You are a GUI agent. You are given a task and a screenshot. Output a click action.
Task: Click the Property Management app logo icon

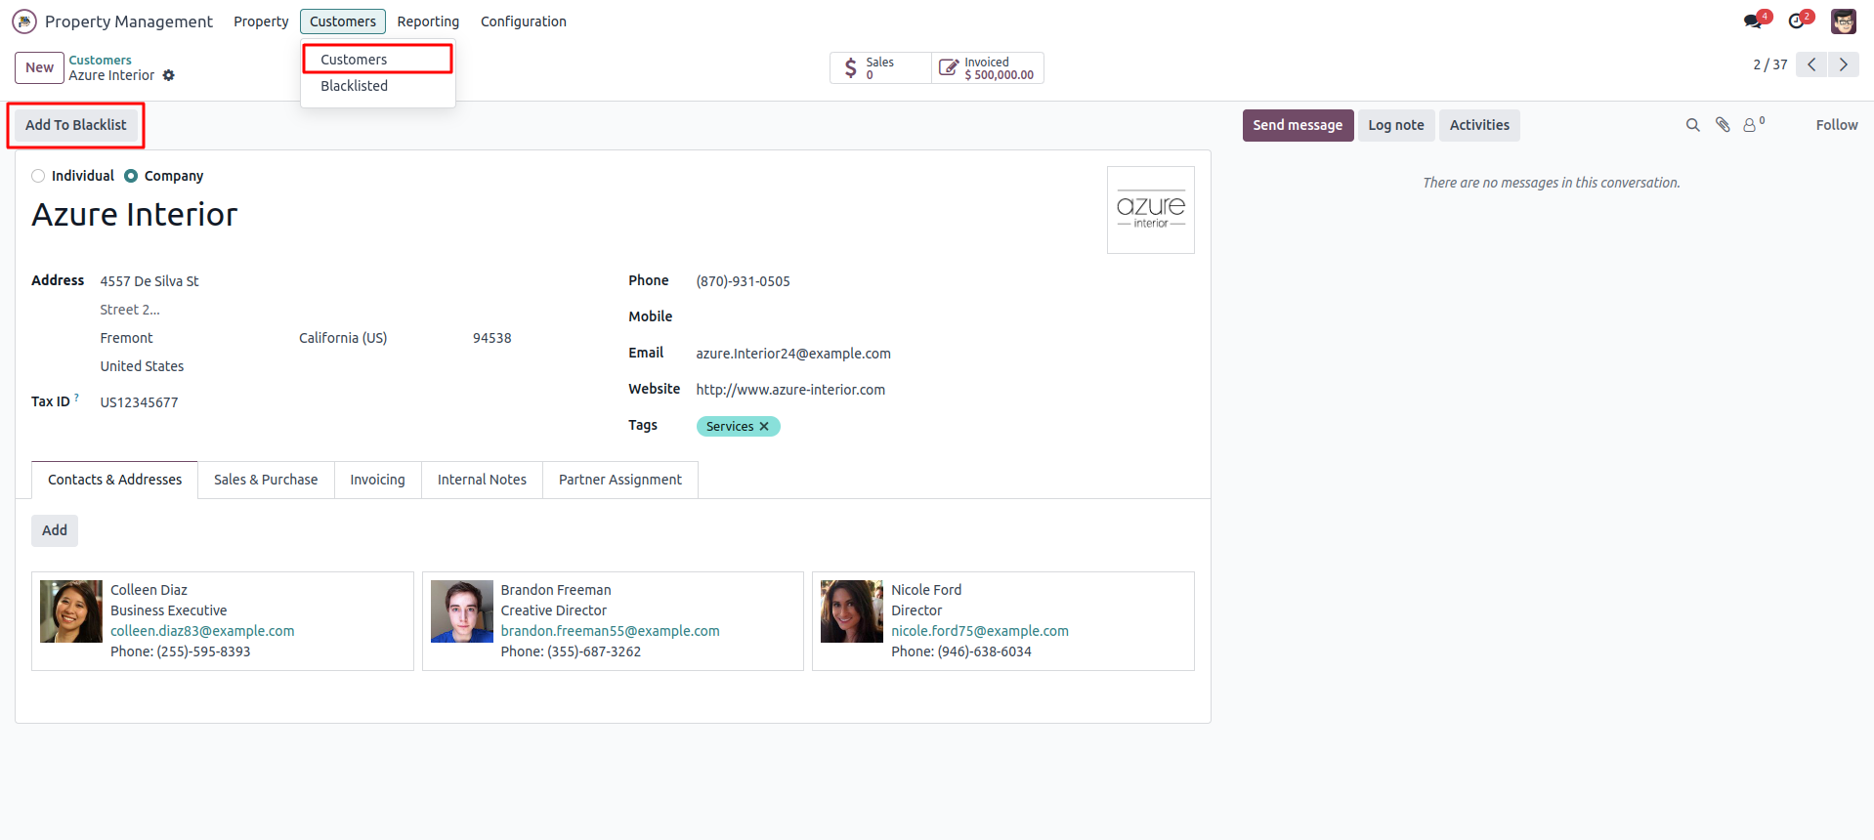(24, 21)
